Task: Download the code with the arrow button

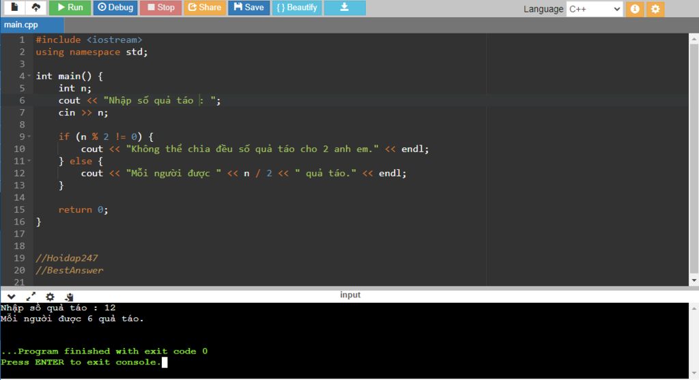Action: pos(345,8)
